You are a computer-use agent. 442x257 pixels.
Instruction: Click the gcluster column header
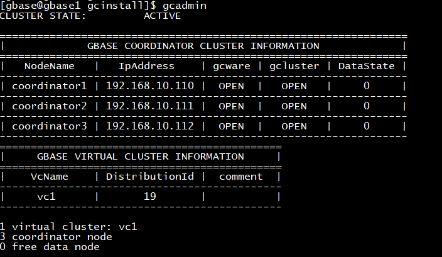click(x=294, y=66)
